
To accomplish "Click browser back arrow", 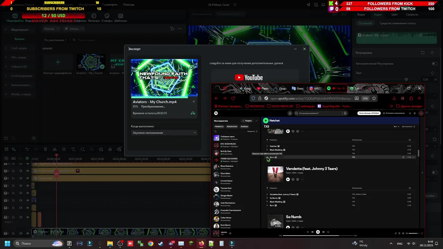I will click(x=217, y=98).
